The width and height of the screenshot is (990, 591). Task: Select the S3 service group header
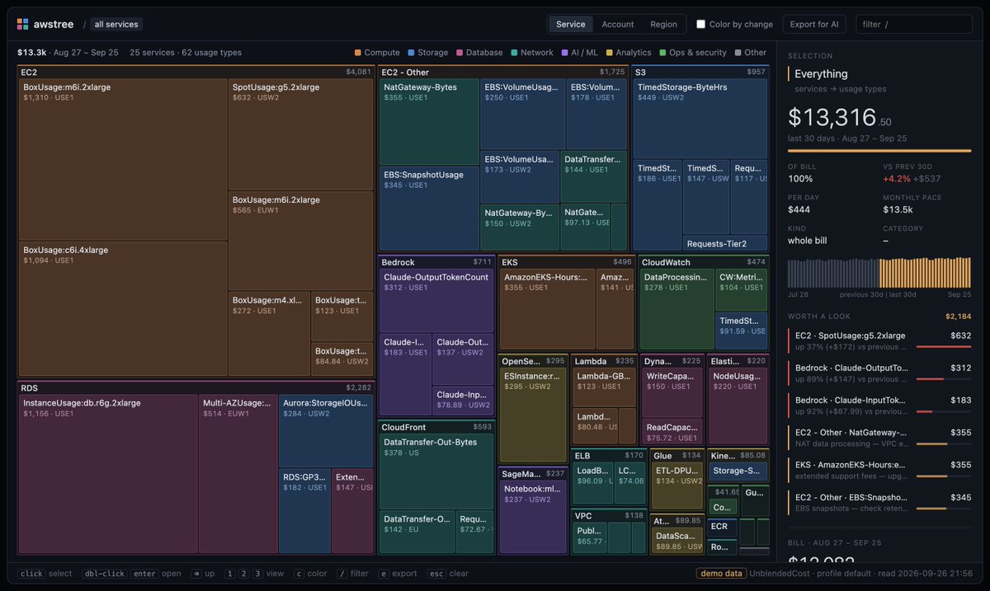click(x=700, y=73)
